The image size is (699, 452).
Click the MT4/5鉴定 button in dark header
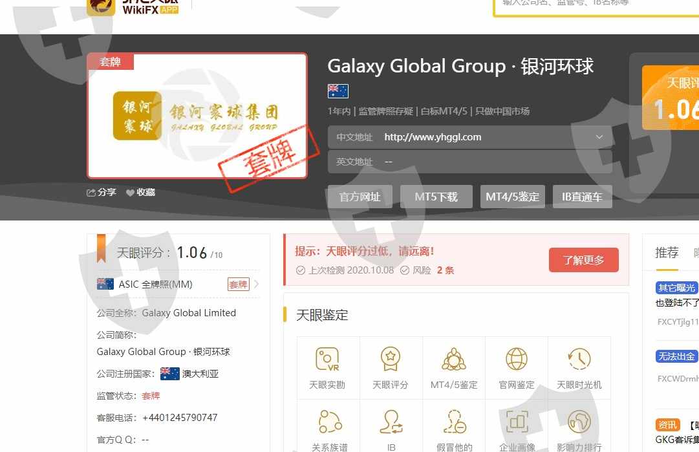(512, 197)
